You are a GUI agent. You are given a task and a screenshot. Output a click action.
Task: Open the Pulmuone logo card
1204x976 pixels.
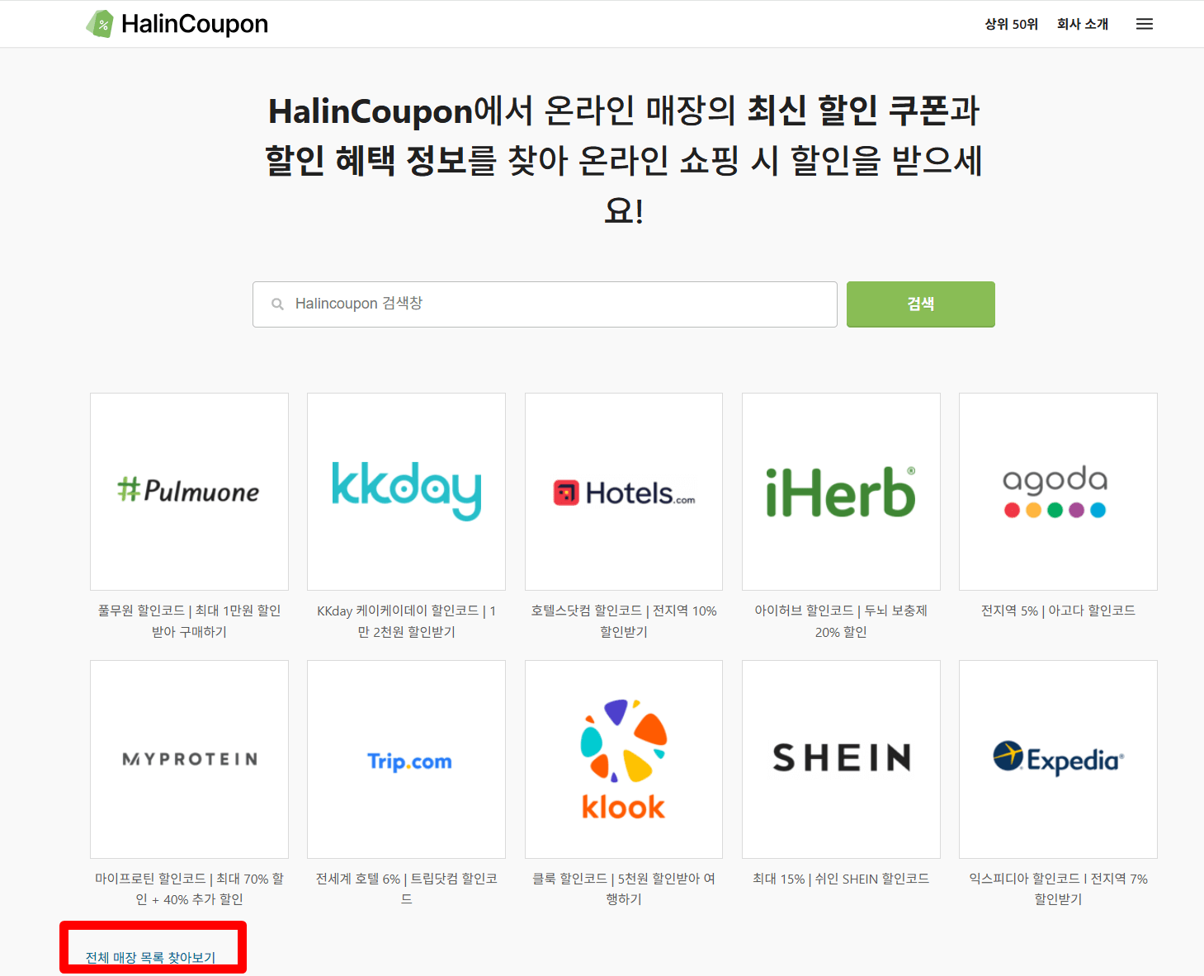tap(189, 492)
